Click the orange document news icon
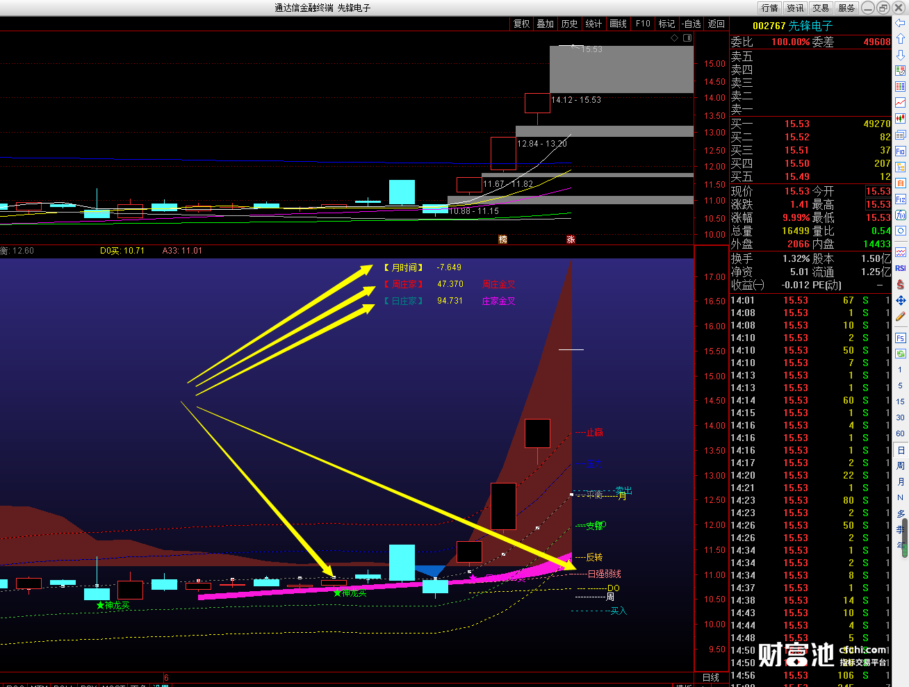Screen dimensions: 909x687 pyautogui.click(x=900, y=183)
